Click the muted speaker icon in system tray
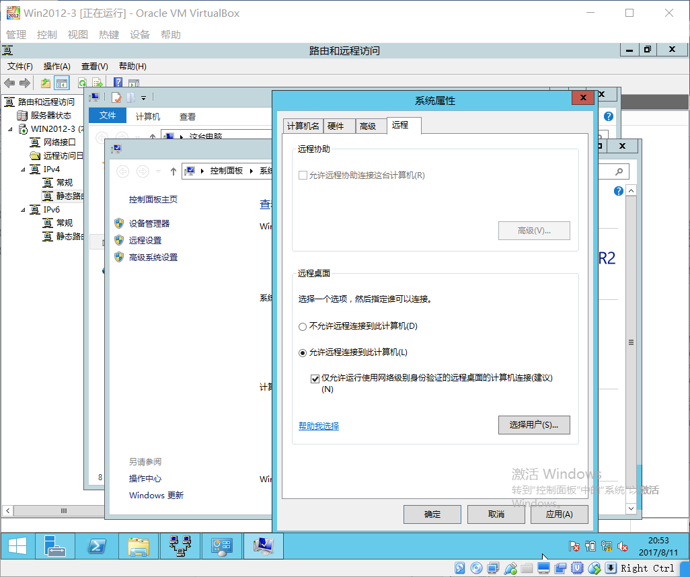 click(622, 546)
